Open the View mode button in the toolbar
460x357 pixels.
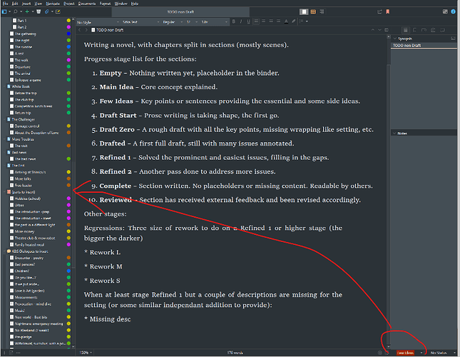pos(4,11)
